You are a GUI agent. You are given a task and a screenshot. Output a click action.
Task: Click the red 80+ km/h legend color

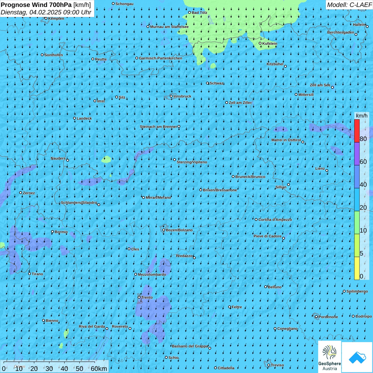click(357, 131)
